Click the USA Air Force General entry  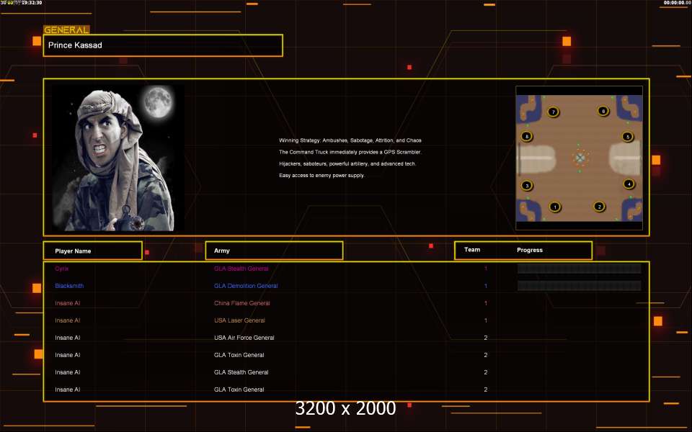point(244,338)
